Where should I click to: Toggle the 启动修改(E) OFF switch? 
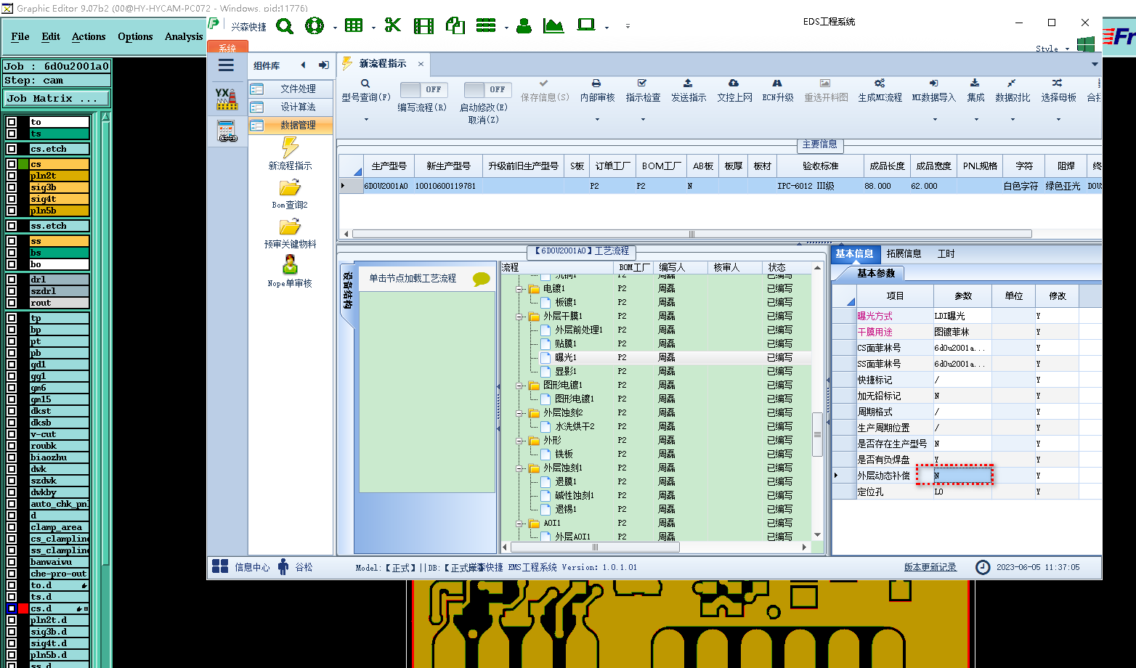487,89
